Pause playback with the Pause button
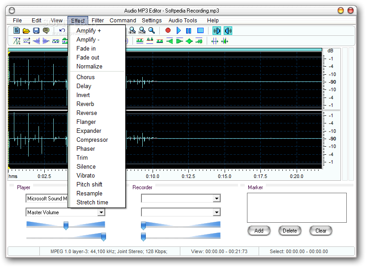This screenshot has width=366, height=267. 189,30
